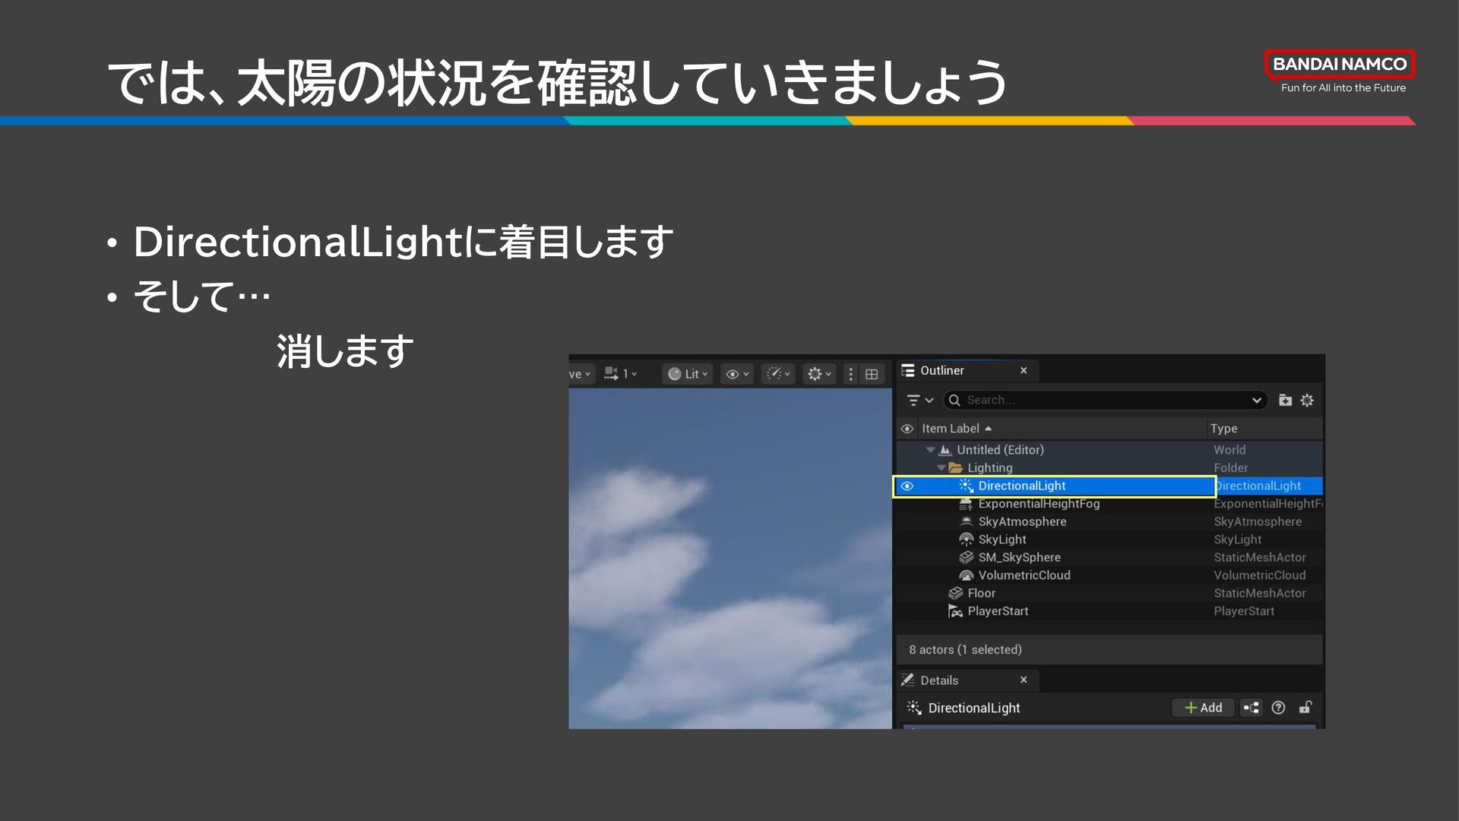The width and height of the screenshot is (1459, 821).
Task: Click the Add component button
Action: point(1203,708)
